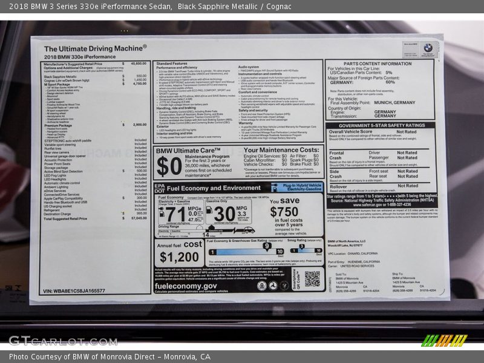Image resolution: width=484 pixels, height=363 pixels.
Task: Click the gas pump icon beside 30 MPG
Action: [x=209, y=210]
